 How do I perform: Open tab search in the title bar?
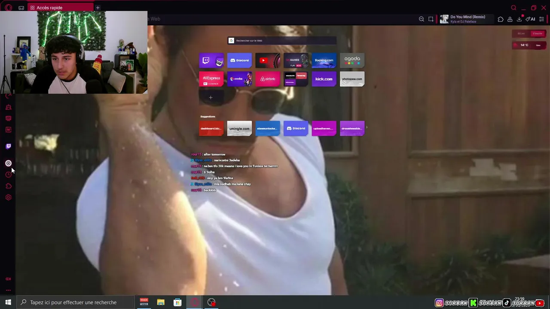[513, 8]
